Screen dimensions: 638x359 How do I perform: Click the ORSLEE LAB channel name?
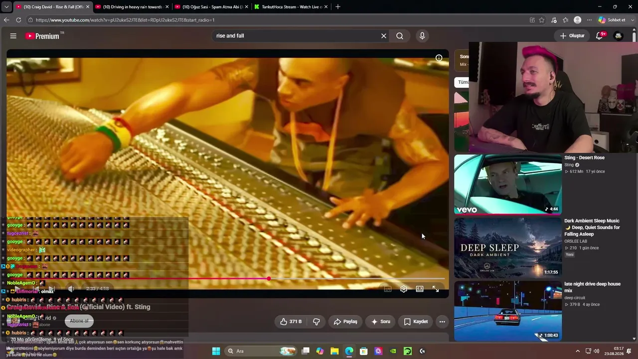(576, 241)
